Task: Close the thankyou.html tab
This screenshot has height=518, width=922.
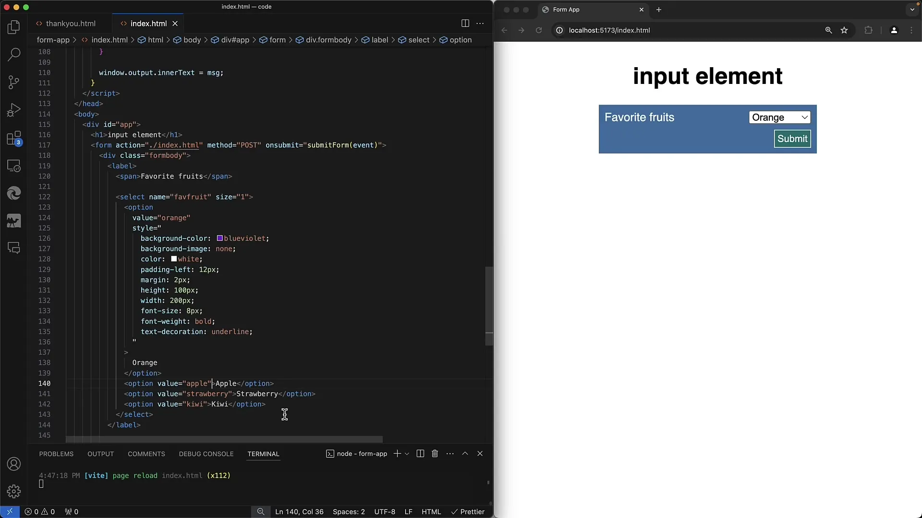Action: [103, 24]
